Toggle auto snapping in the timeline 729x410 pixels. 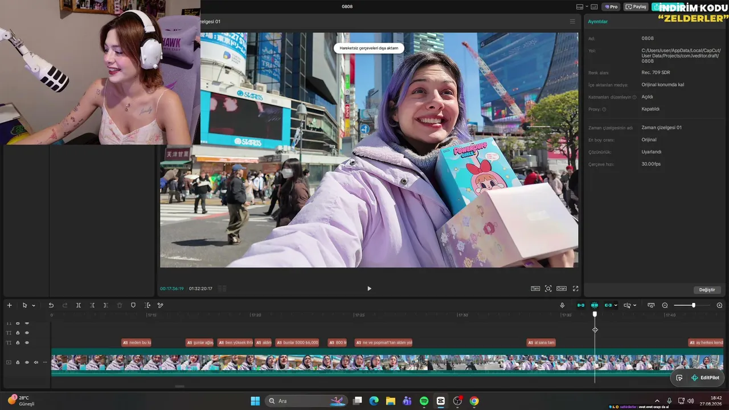tap(595, 305)
